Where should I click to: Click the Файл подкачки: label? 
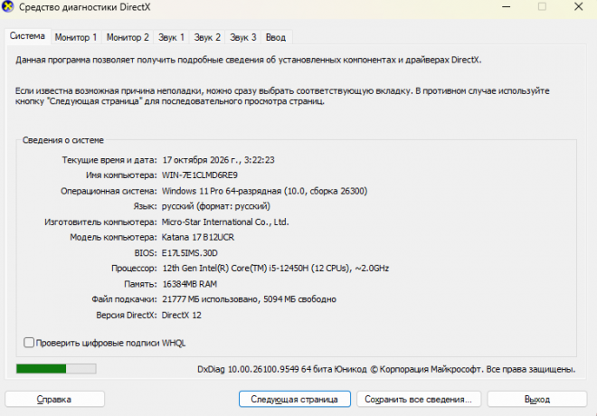point(124,299)
